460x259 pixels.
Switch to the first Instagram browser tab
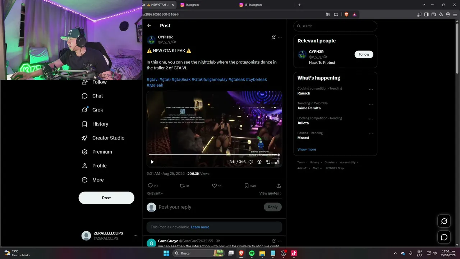(206, 5)
